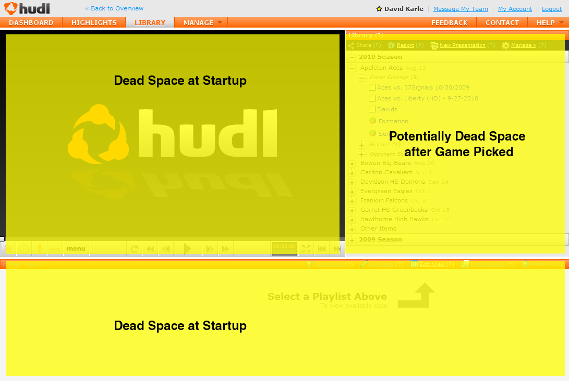Click the solid double-right fast forward button

click(x=225, y=249)
